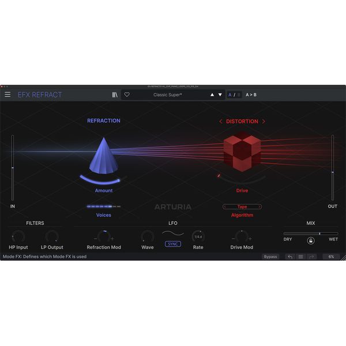Click the MIX section heading
This screenshot has height=346, width=346.
[x=311, y=223]
